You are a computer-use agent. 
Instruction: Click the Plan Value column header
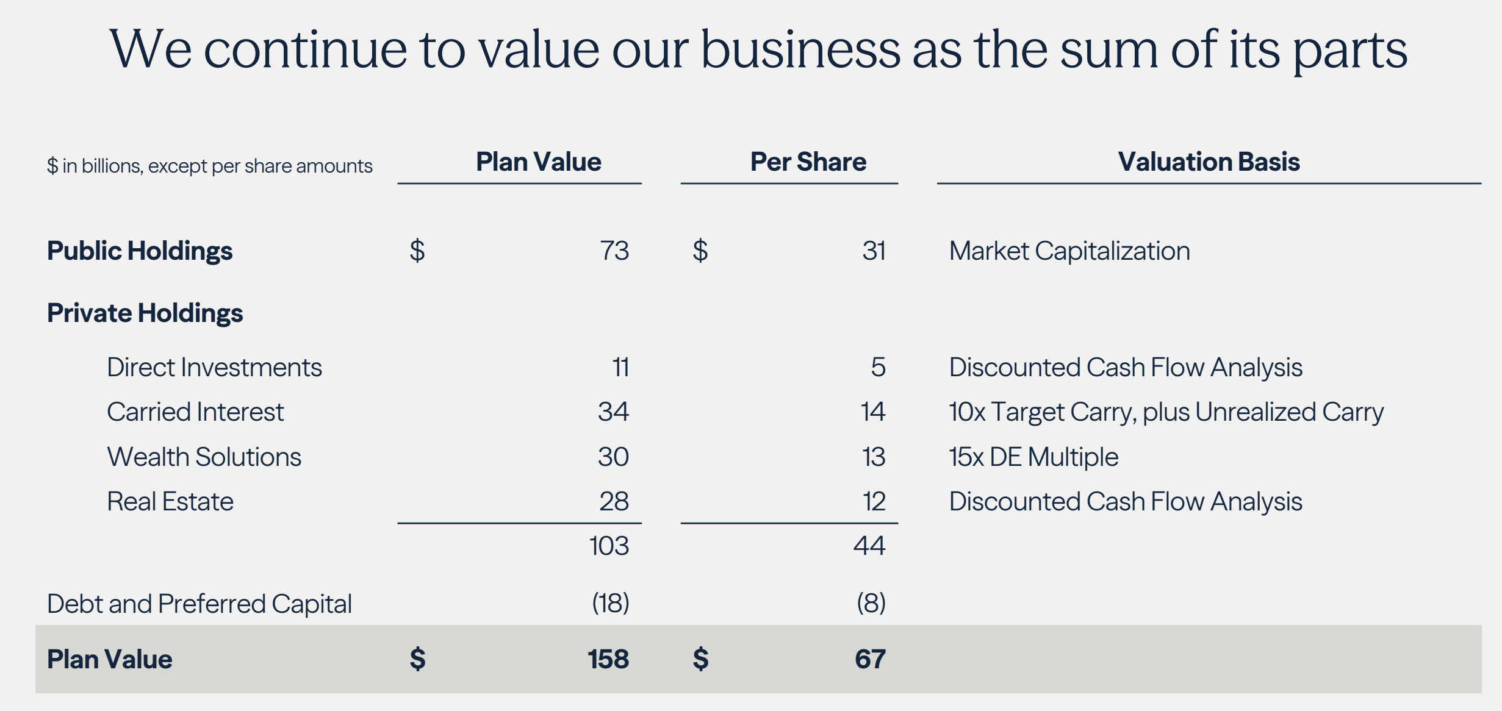[538, 162]
